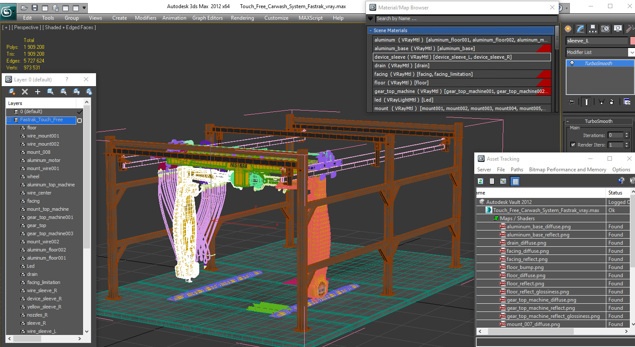
Task: Click help icon in Asset Tracking toolbar
Action: [621, 181]
